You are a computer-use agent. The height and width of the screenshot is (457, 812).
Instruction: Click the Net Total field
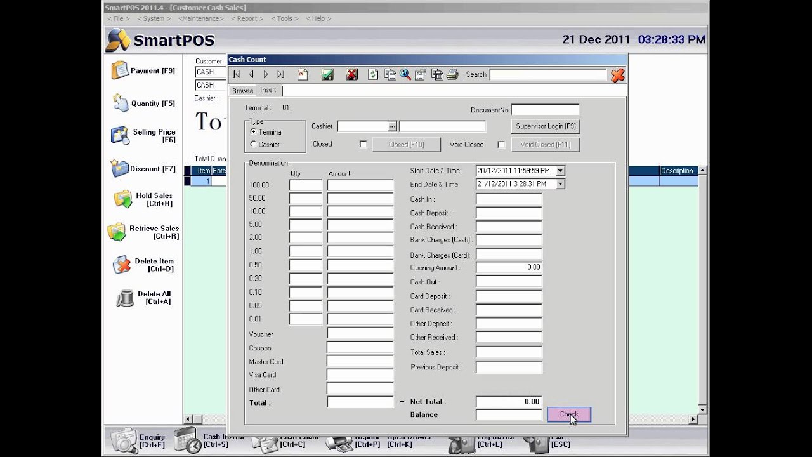(x=509, y=402)
